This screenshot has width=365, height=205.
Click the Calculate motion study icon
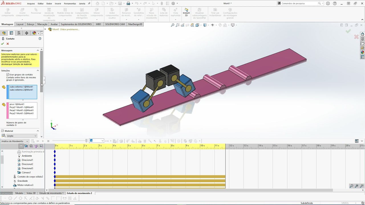point(33,141)
